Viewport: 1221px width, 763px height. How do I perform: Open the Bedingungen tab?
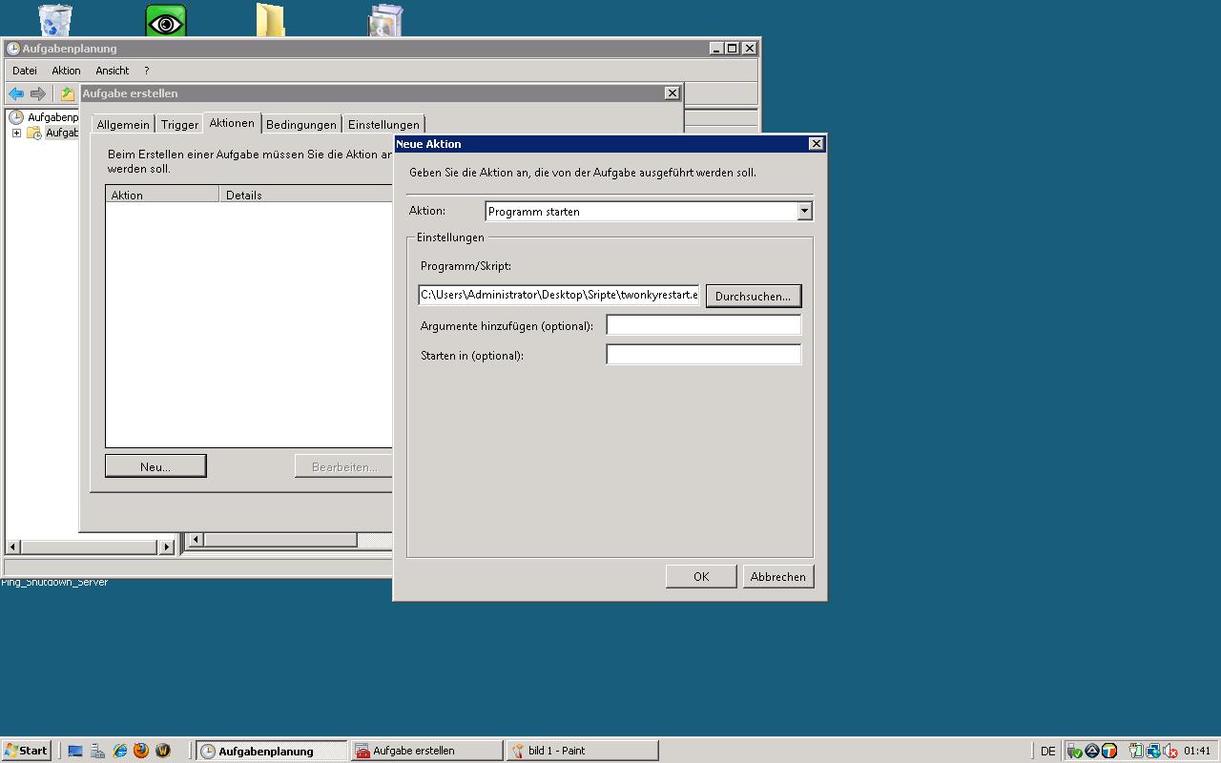click(300, 124)
